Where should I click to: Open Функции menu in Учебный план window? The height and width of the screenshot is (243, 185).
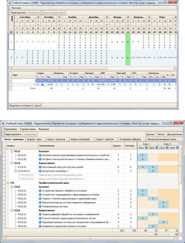click(x=44, y=129)
